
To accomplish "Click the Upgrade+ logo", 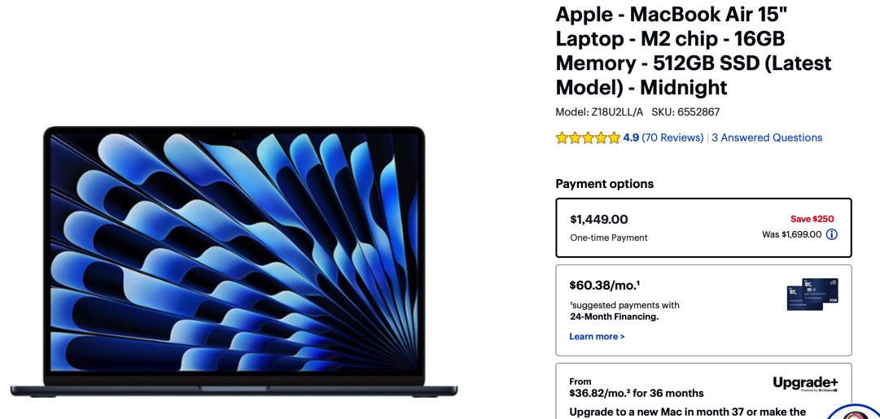I will click(805, 384).
